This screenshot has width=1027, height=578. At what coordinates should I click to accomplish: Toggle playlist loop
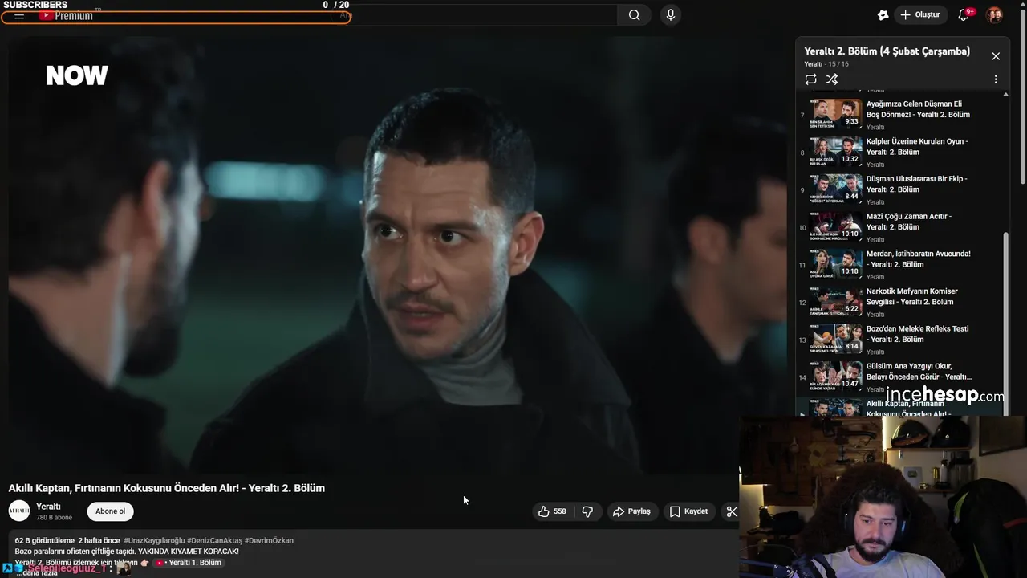pyautogui.click(x=811, y=79)
